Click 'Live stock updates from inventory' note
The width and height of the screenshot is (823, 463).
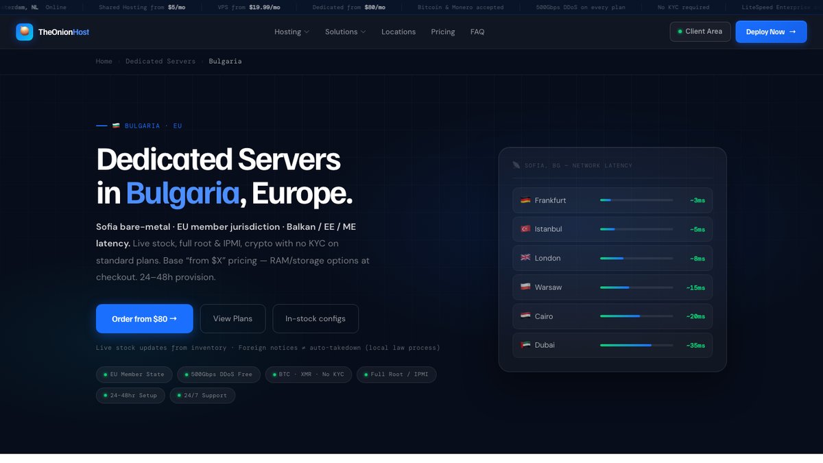[161, 348]
